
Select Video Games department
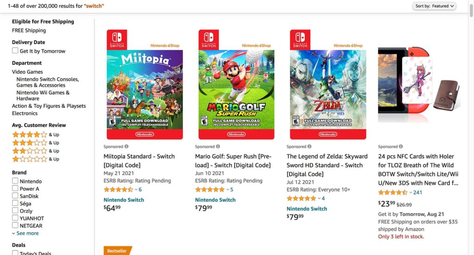27,72
